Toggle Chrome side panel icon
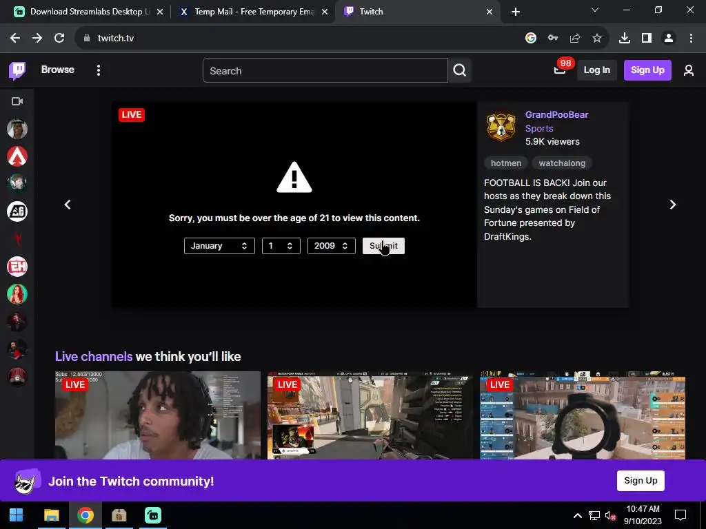Screen dimensions: 706x529 tap(647, 39)
